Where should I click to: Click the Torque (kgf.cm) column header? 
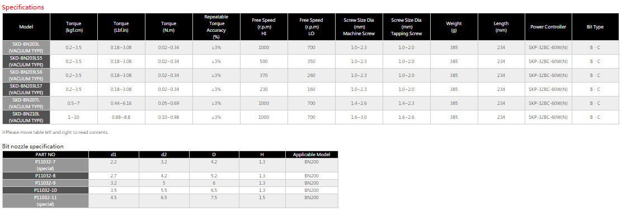click(74, 27)
